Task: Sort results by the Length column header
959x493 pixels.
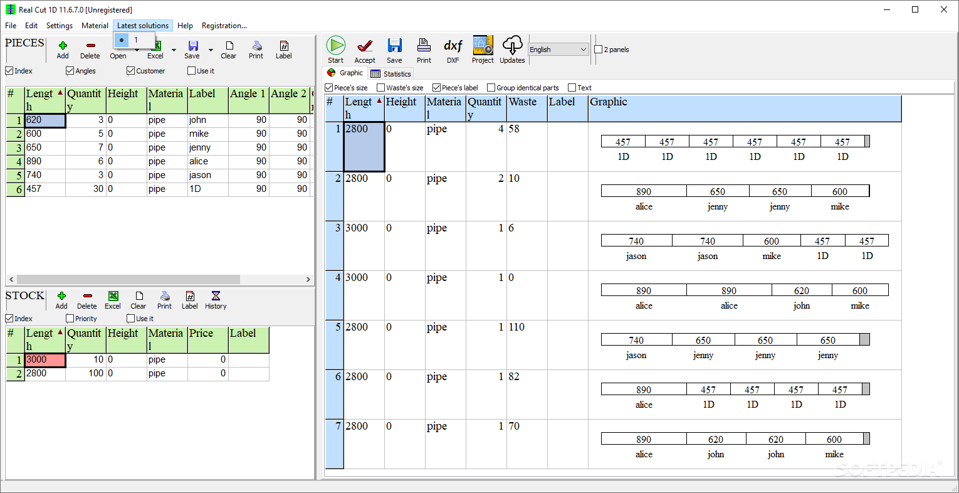Action: 364,108
